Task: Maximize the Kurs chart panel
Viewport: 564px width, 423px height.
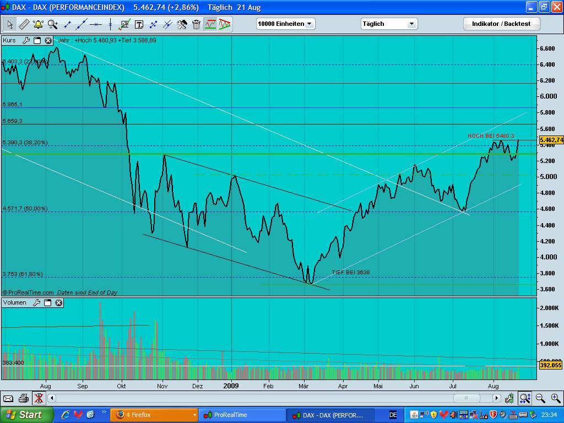Action: click(x=37, y=40)
